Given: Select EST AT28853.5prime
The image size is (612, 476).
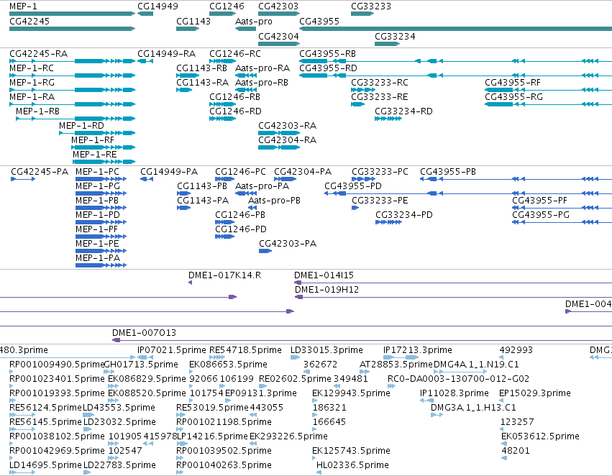Looking at the screenshot, I should [364, 372].
